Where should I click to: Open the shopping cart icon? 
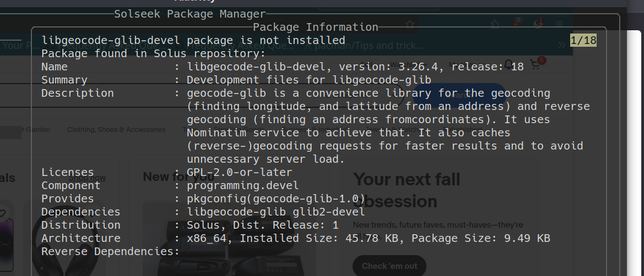(x=535, y=65)
